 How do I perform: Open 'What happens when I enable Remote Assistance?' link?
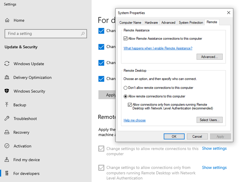pos(158,48)
